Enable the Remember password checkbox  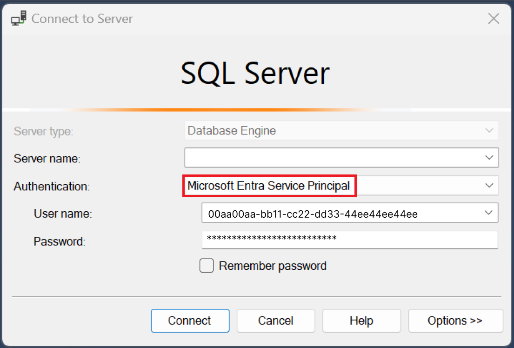[207, 266]
